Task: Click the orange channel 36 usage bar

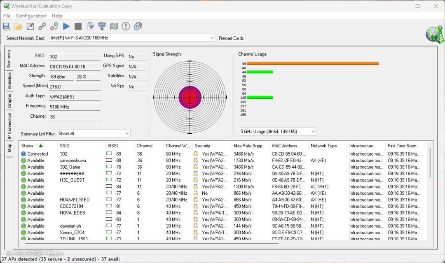Action: [x=312, y=63]
